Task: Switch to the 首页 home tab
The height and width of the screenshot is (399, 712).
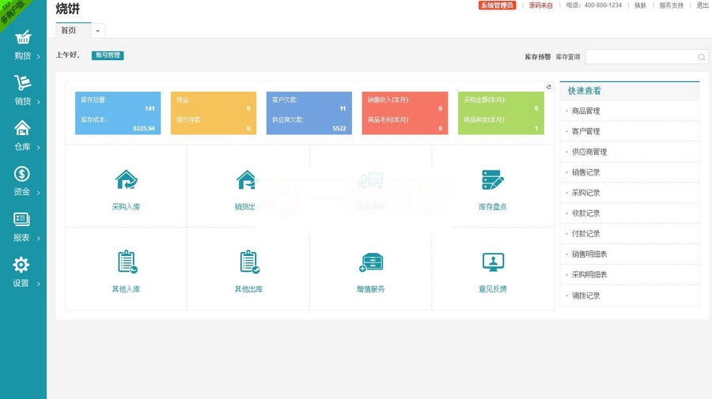Action: tap(70, 31)
